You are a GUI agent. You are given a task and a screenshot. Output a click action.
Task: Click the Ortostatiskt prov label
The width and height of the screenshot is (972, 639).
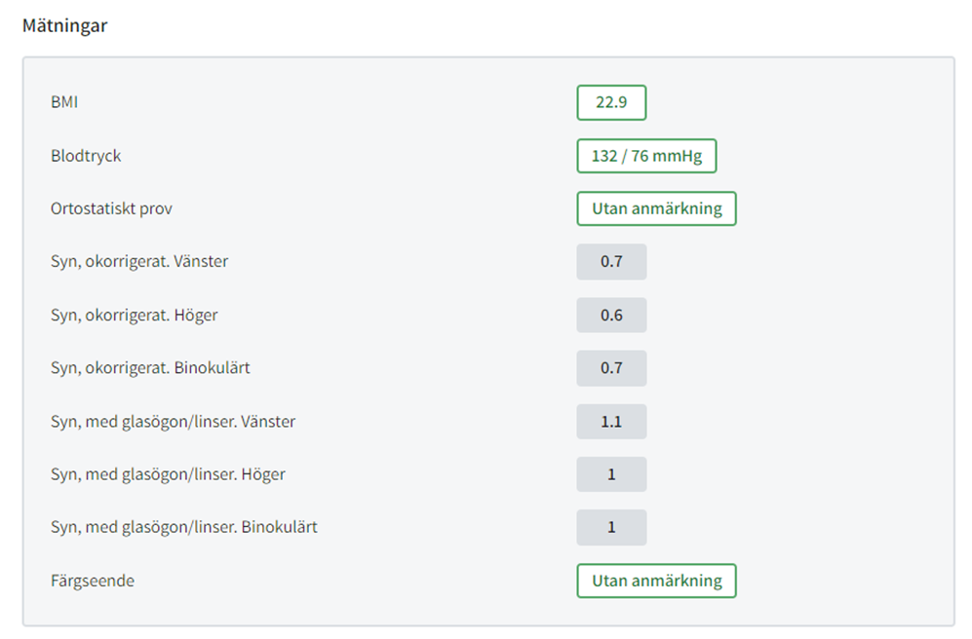click(111, 208)
